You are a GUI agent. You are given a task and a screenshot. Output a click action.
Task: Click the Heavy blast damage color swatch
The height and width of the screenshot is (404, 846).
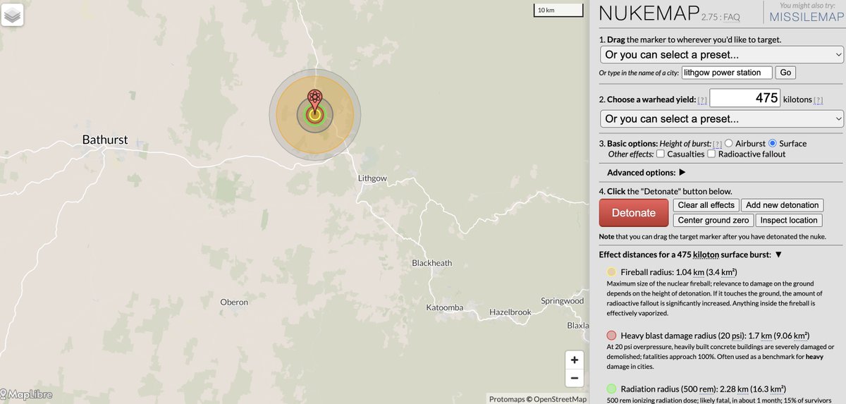pos(611,336)
